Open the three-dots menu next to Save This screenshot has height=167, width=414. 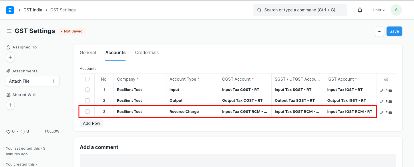click(379, 31)
